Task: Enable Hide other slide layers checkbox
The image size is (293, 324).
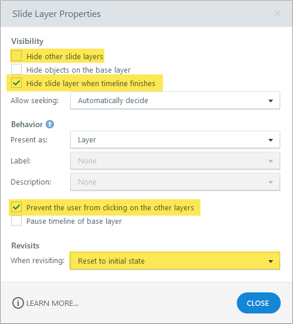Action: point(16,56)
